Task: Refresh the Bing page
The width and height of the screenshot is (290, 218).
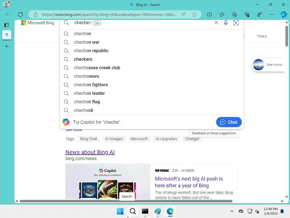Action: (x=20, y=14)
